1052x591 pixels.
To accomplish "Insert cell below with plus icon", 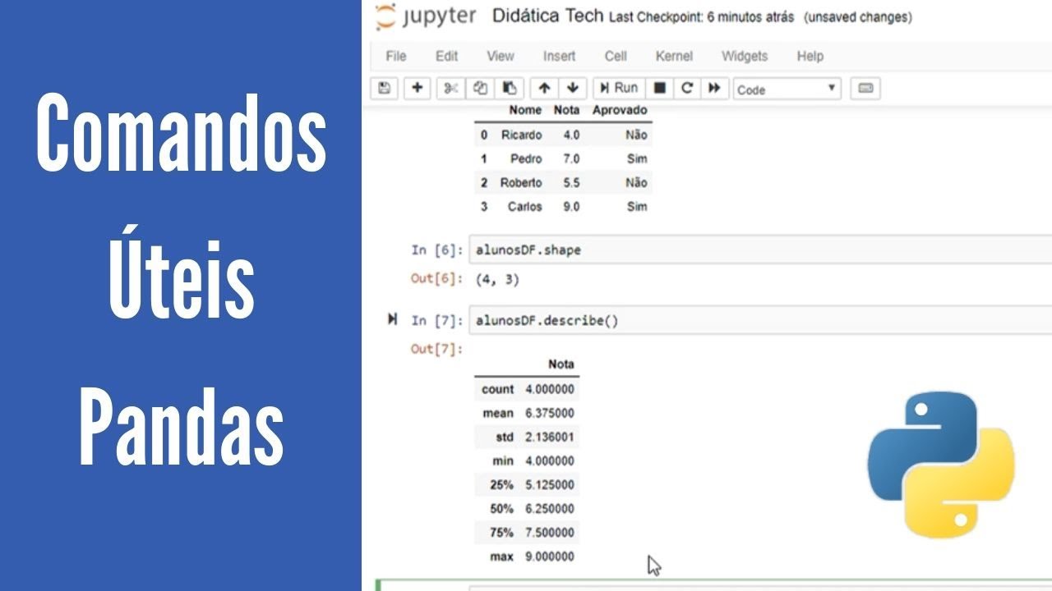I will pos(417,88).
